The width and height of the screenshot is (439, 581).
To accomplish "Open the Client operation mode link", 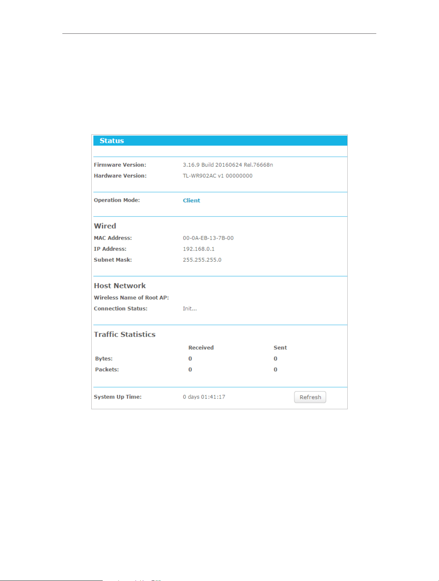I will [191, 200].
